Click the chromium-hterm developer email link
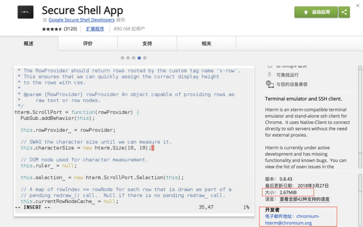The width and height of the screenshot is (363, 227). (x=292, y=220)
